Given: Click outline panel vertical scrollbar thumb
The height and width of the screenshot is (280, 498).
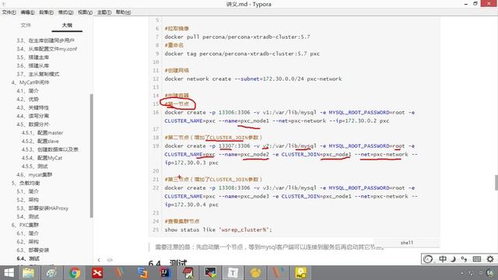Looking at the screenshot, I should point(92,156).
